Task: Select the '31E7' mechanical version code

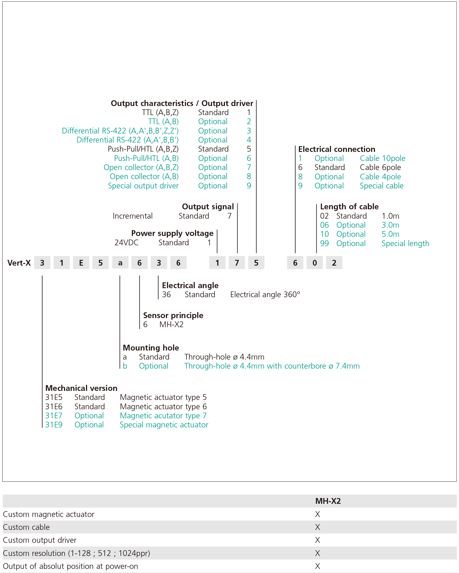Action: pos(54,416)
